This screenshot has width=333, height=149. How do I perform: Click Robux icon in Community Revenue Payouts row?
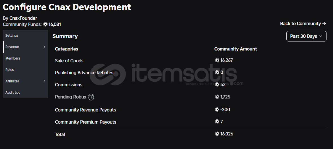(x=217, y=109)
